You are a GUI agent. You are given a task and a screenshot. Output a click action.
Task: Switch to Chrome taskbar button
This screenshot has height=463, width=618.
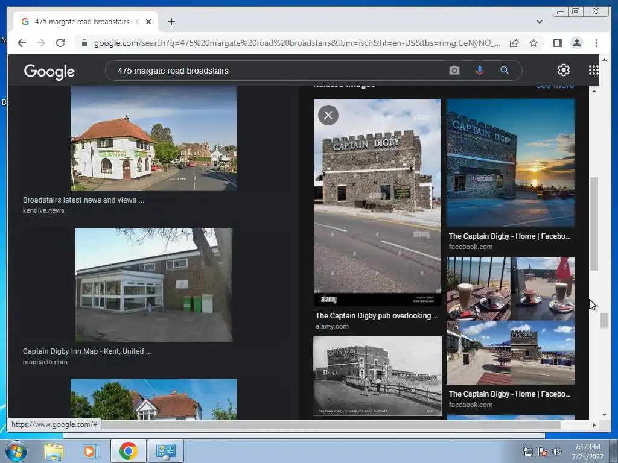pos(128,451)
